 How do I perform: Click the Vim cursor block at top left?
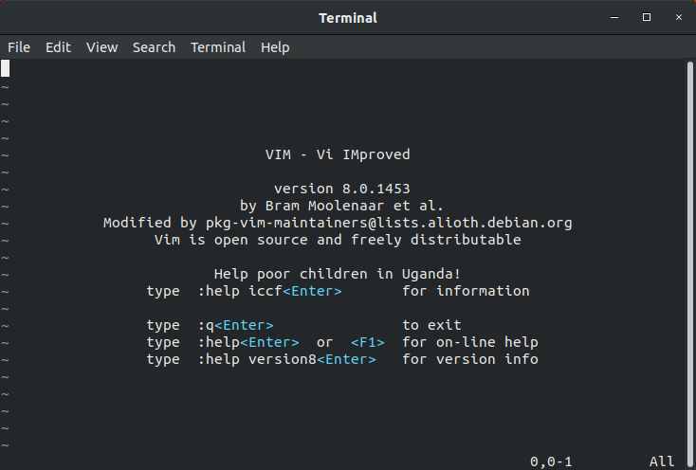(x=6, y=69)
